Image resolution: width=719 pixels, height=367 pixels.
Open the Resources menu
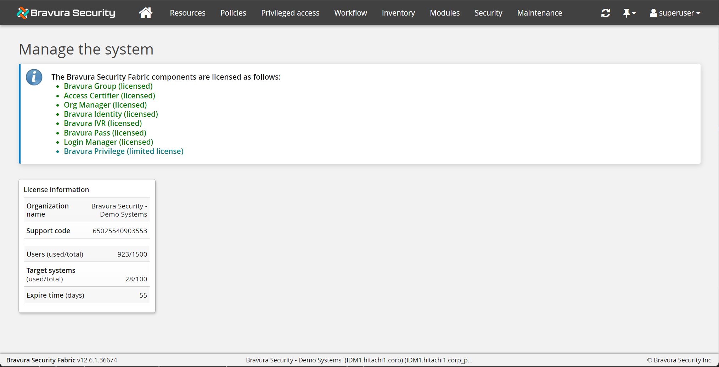point(187,13)
